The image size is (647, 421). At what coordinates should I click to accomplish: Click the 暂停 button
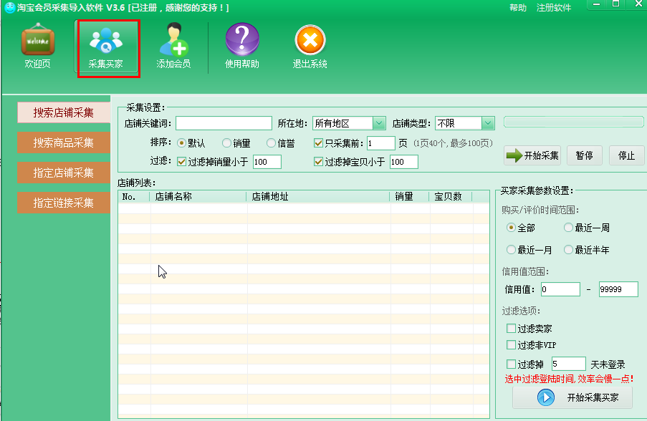click(x=584, y=155)
